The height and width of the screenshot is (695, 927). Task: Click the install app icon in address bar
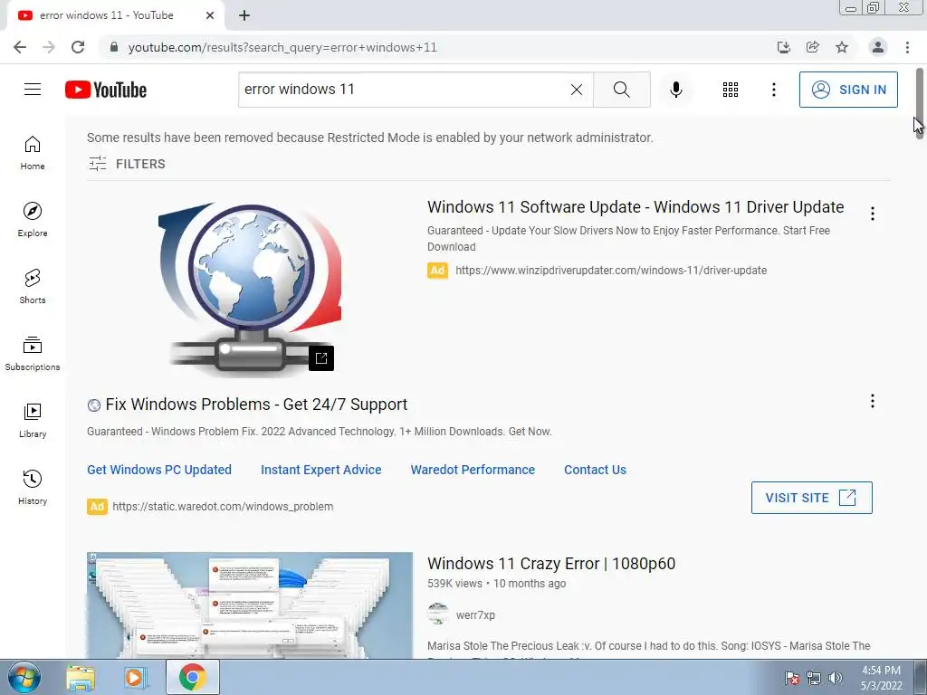click(784, 47)
